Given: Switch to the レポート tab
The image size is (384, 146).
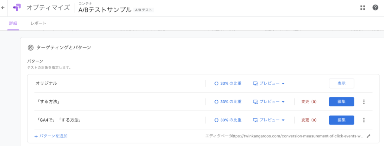Looking at the screenshot, I should click(x=39, y=24).
